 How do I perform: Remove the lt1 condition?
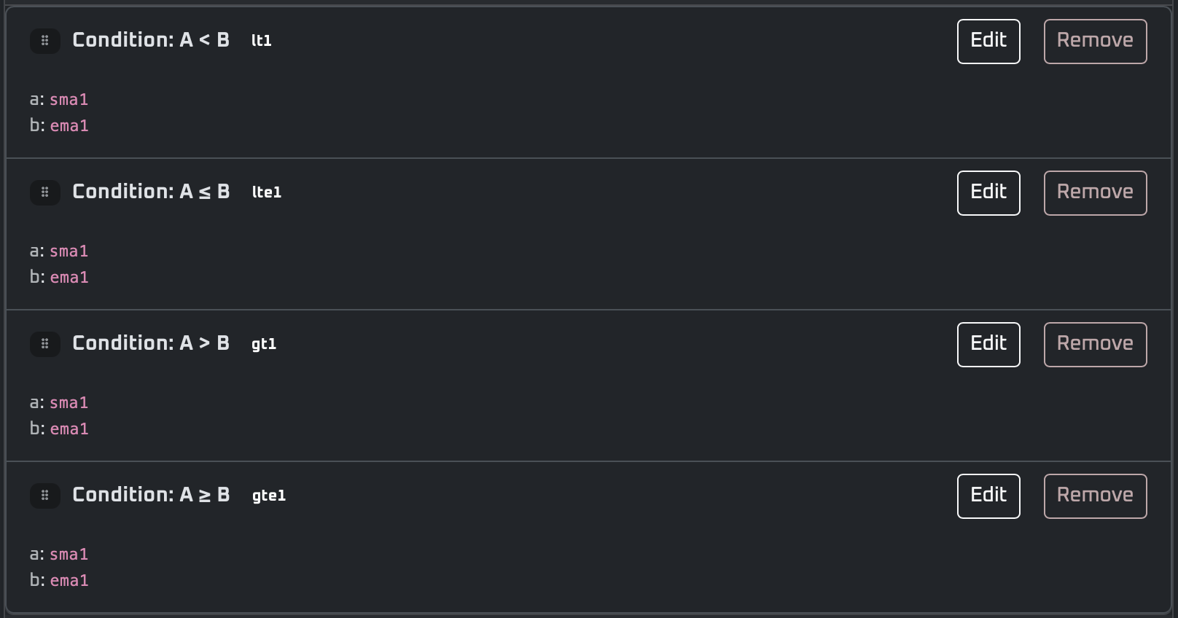(1095, 42)
